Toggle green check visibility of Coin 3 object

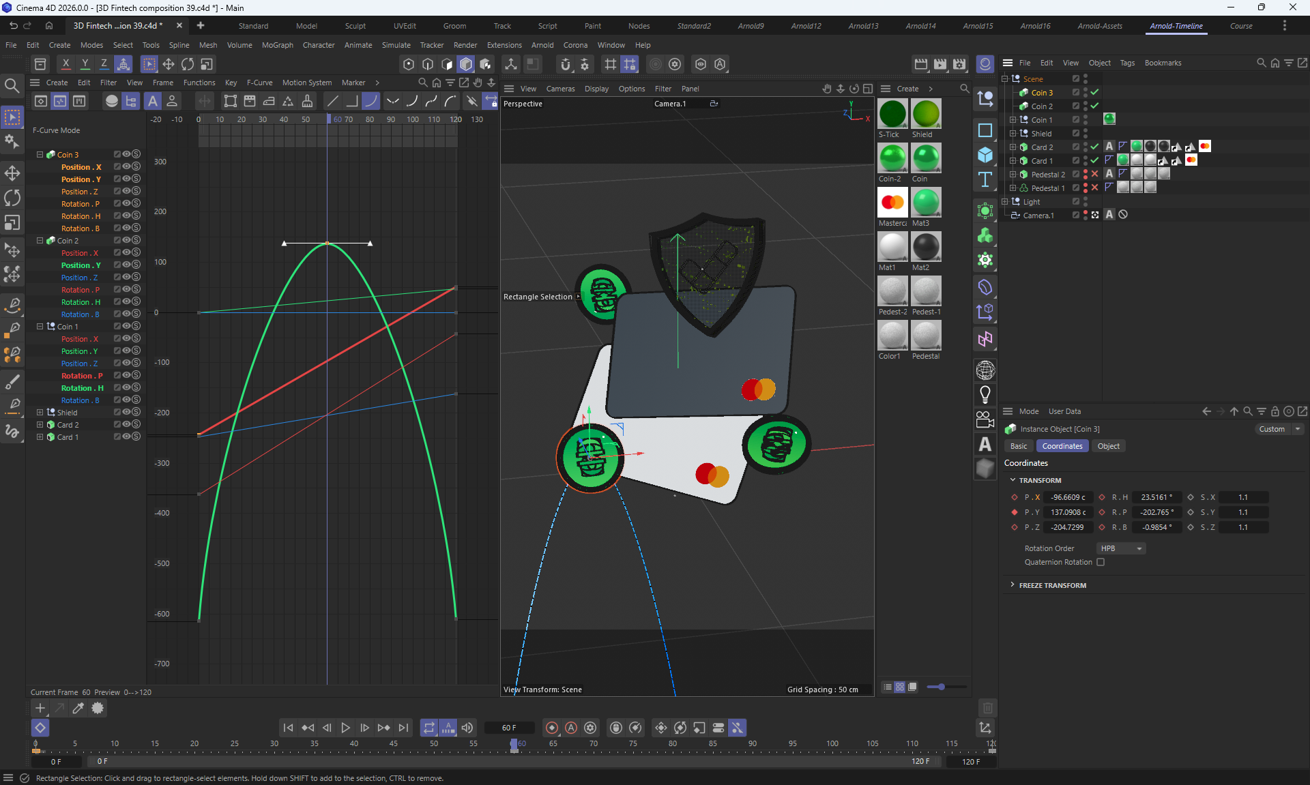coord(1095,92)
